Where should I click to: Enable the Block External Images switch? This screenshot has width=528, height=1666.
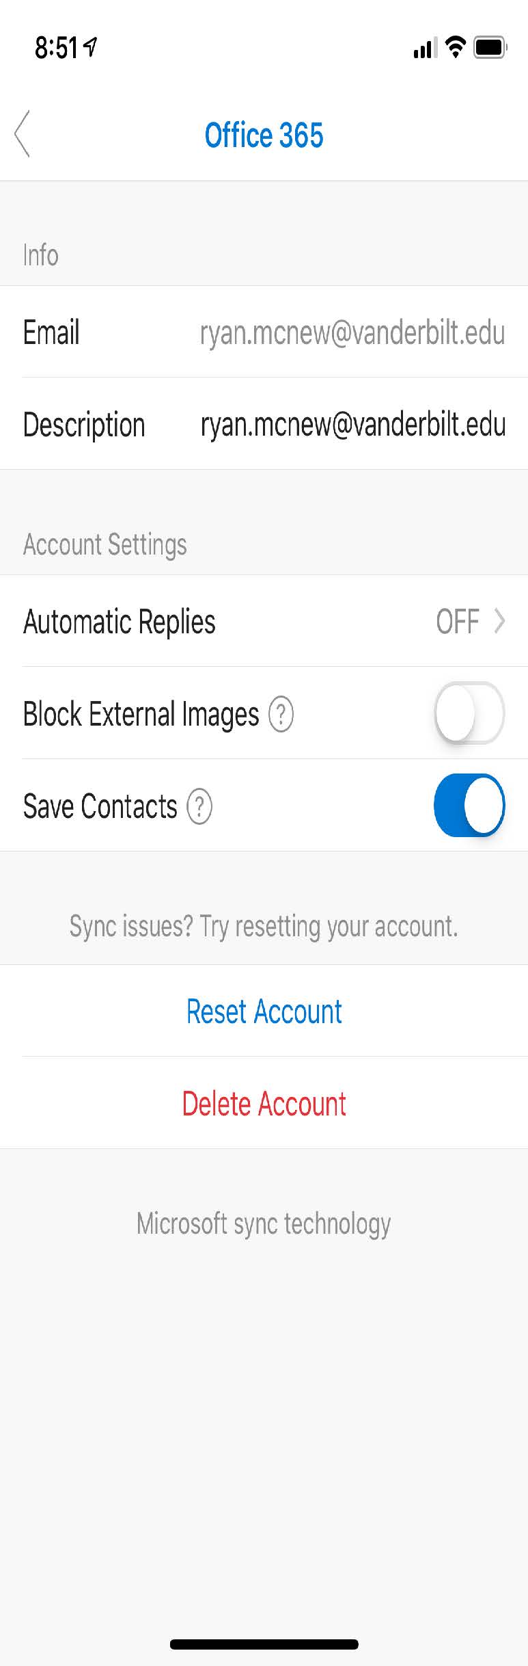[469, 713]
